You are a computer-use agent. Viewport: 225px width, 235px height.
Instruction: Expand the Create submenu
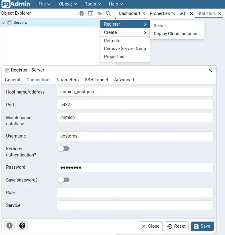[125, 32]
